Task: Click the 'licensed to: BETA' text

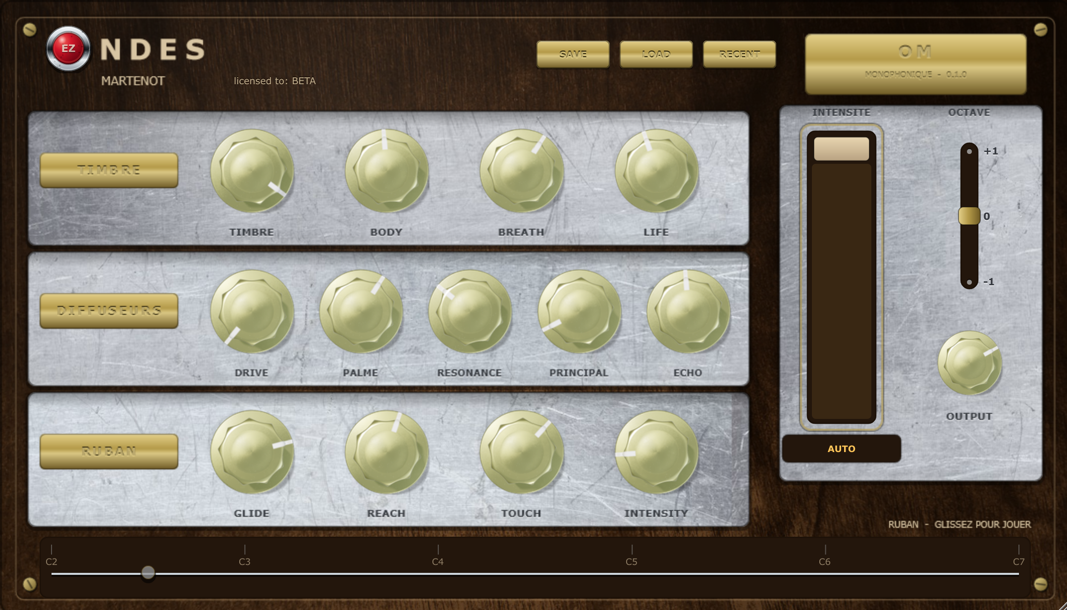Action: click(275, 81)
